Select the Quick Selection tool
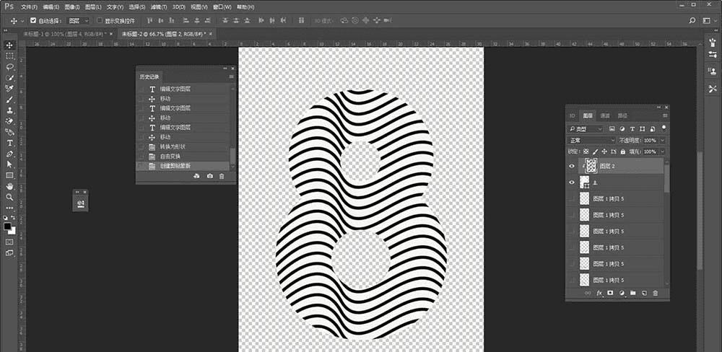The height and width of the screenshot is (352, 722). click(9, 77)
